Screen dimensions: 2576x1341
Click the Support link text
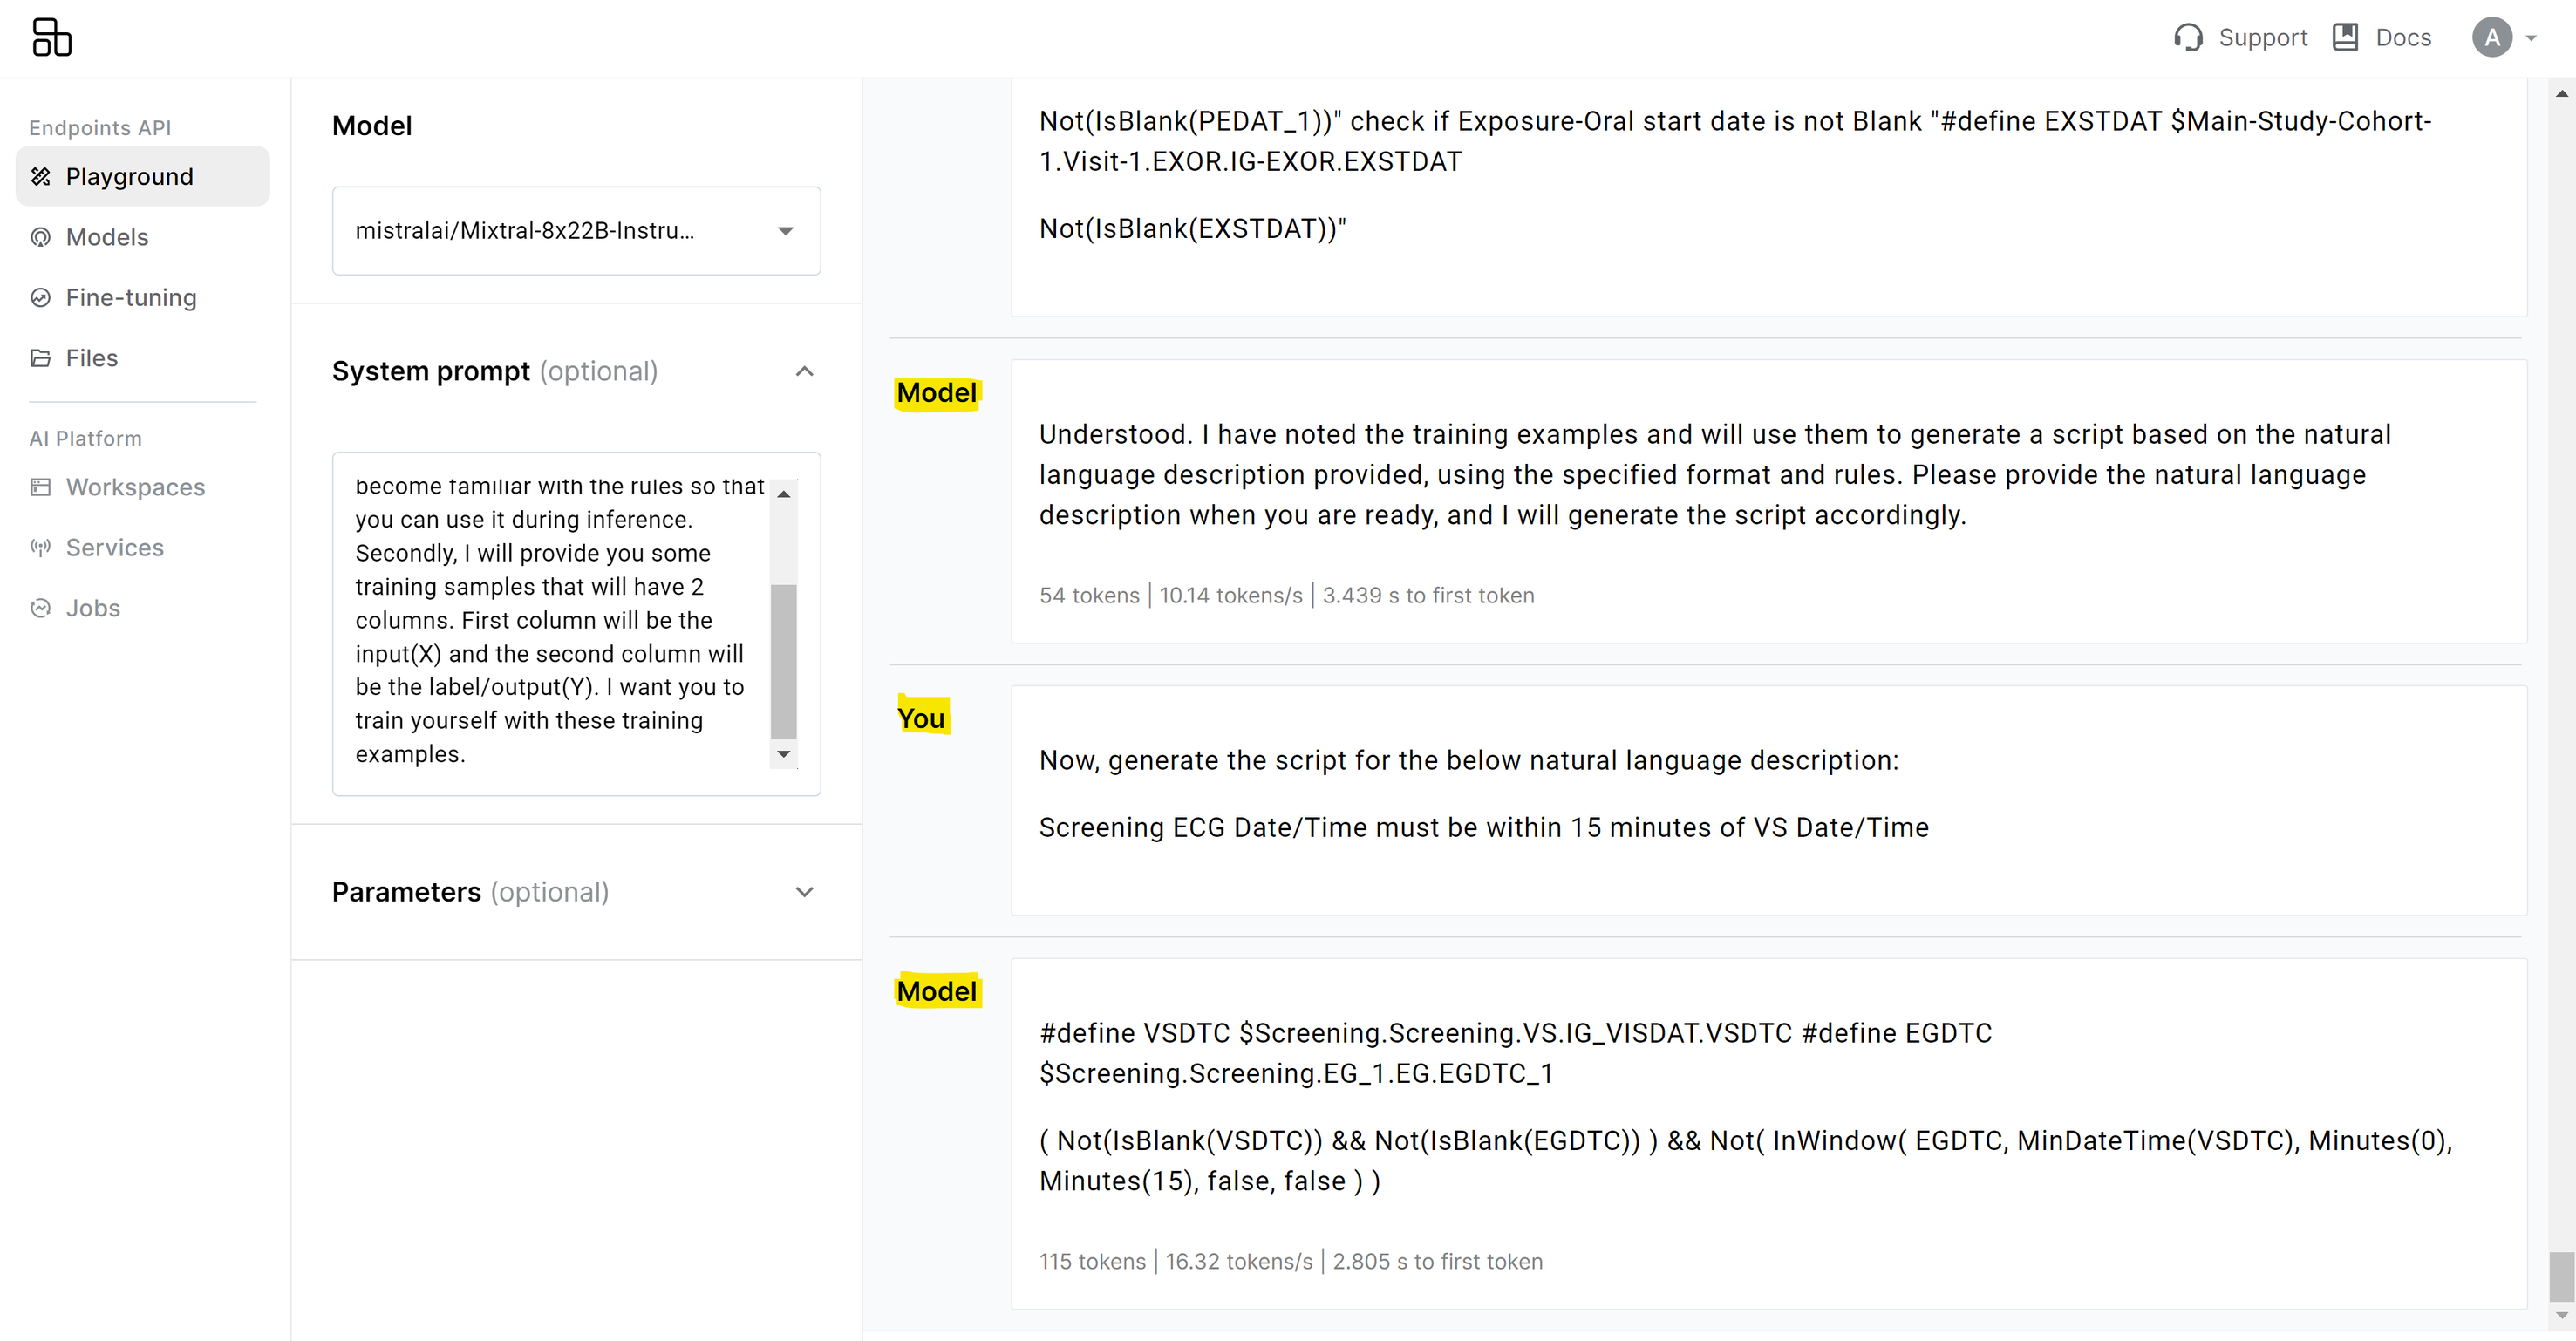2262,38
